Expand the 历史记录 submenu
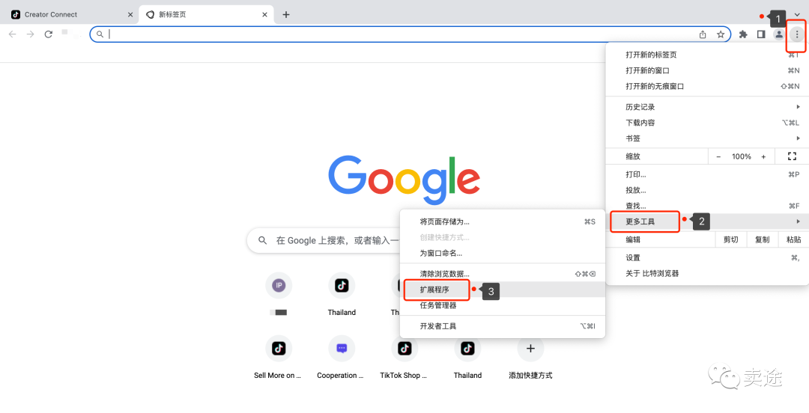The height and width of the screenshot is (413, 809). pos(707,107)
